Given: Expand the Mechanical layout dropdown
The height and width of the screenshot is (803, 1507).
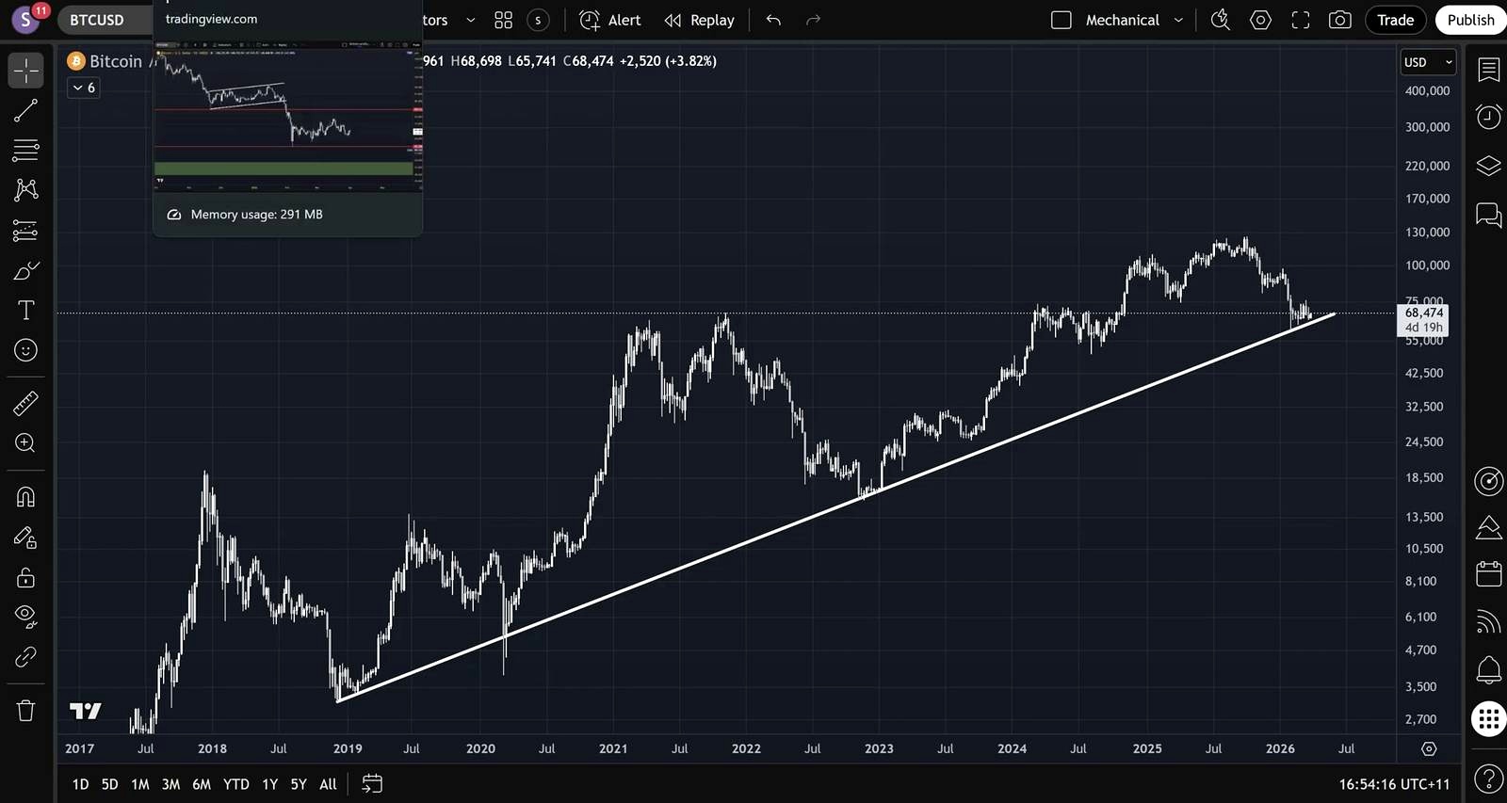Looking at the screenshot, I should (x=1178, y=20).
